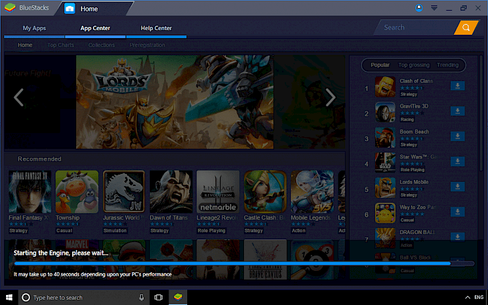Open Lineage2 Revolution recommended game
This screenshot has height=305, width=488.
(218, 191)
